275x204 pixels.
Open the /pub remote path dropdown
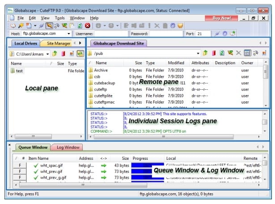[198, 53]
